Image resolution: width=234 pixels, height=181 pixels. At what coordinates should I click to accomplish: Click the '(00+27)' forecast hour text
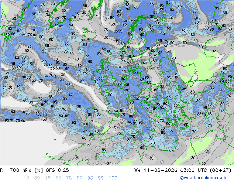(x=220, y=170)
